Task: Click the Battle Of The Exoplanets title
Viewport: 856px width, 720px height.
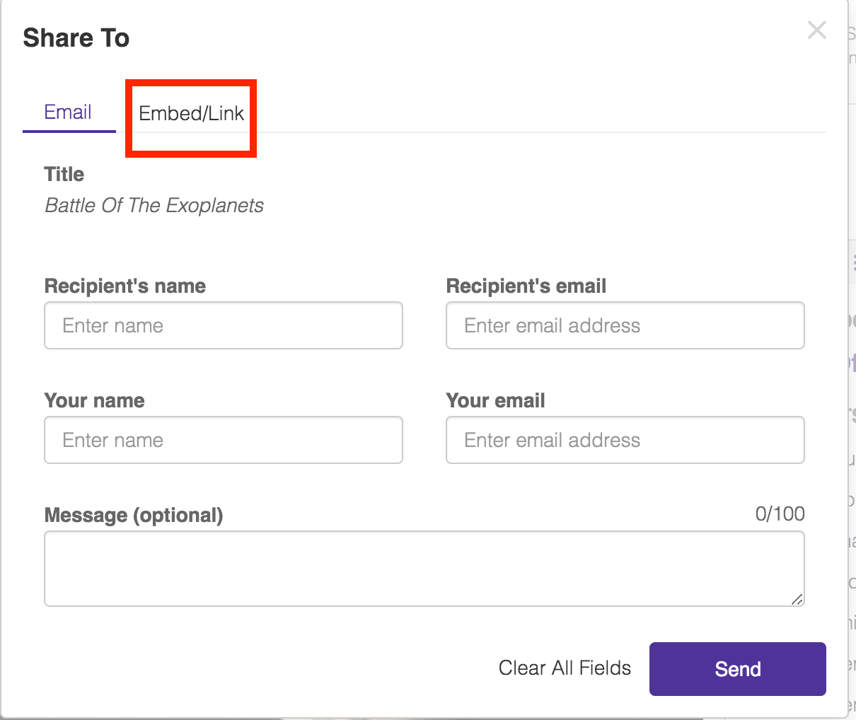Action: coord(154,206)
